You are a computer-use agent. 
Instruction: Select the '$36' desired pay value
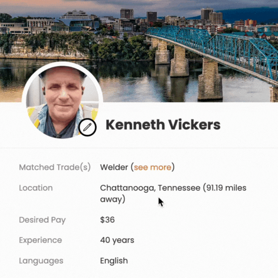tap(107, 220)
